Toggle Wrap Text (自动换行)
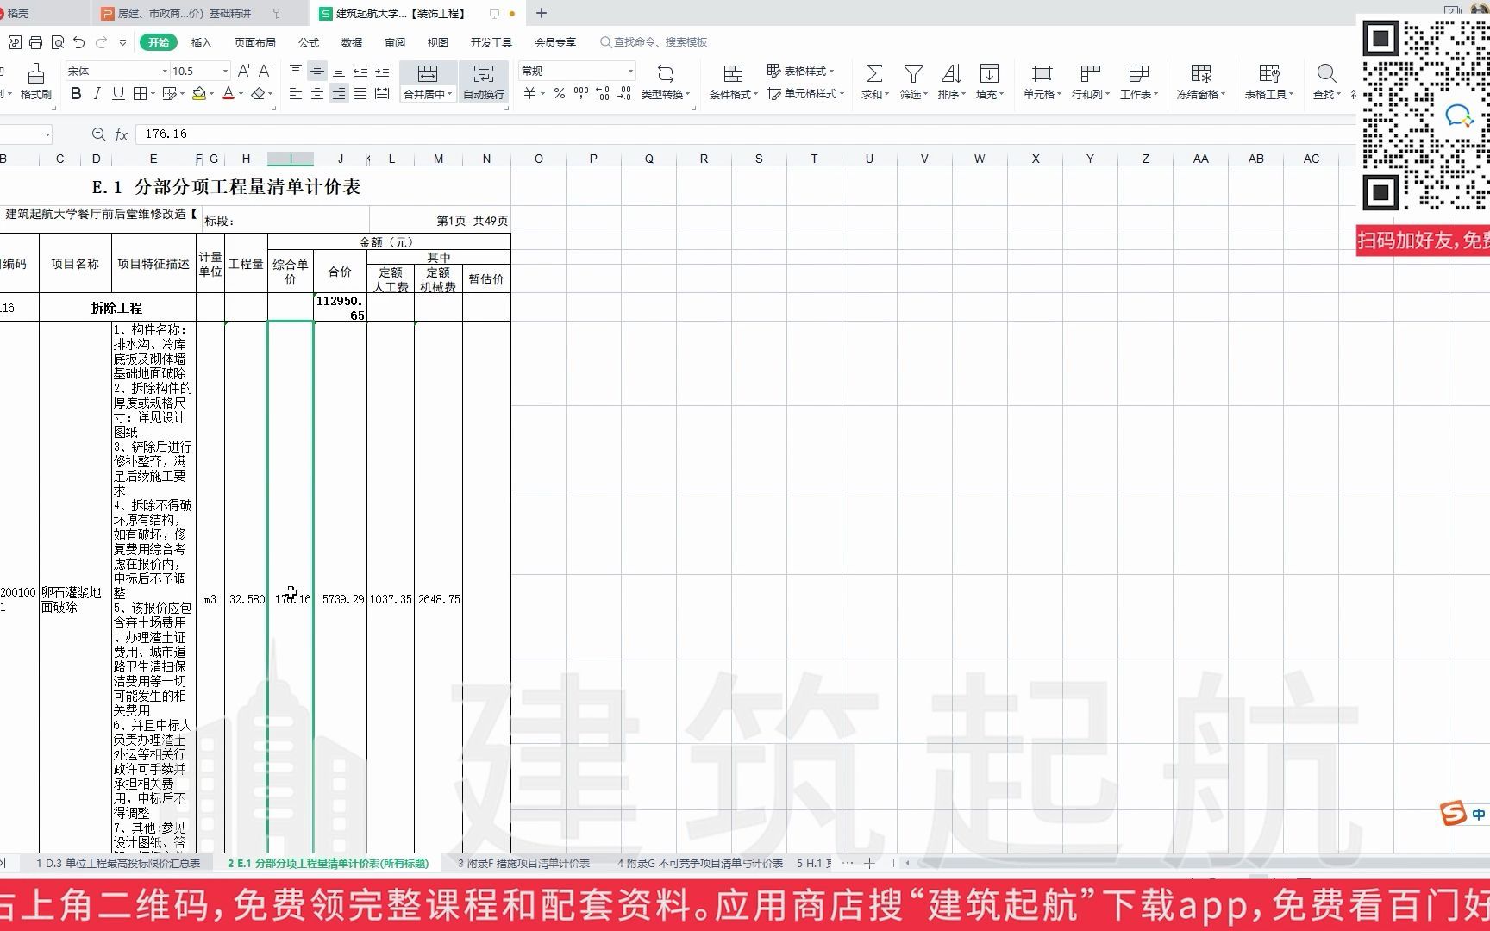Screen dimensions: 1490x931 484,83
